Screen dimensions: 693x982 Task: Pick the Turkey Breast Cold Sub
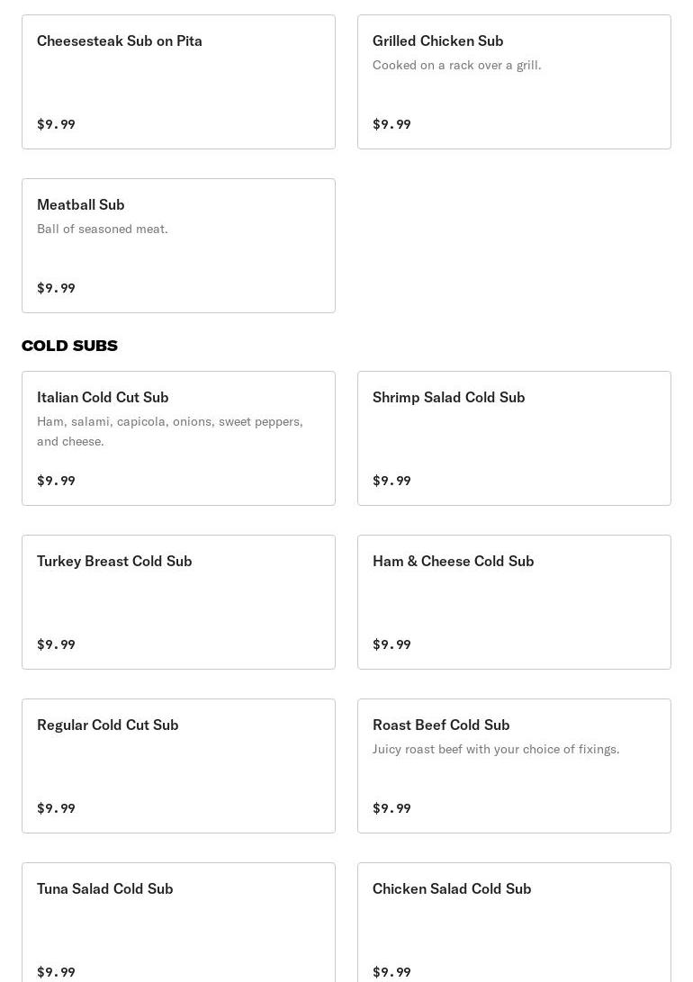(x=114, y=562)
